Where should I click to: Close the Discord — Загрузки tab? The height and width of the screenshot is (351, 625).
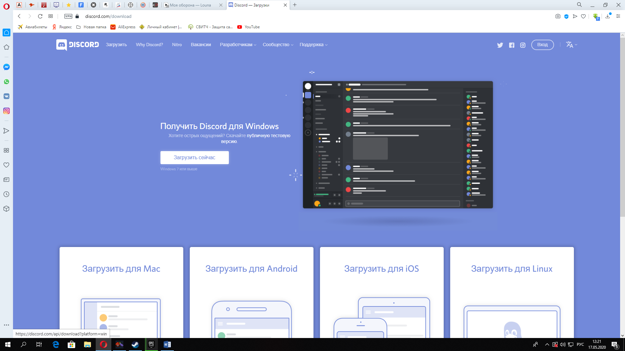285,5
